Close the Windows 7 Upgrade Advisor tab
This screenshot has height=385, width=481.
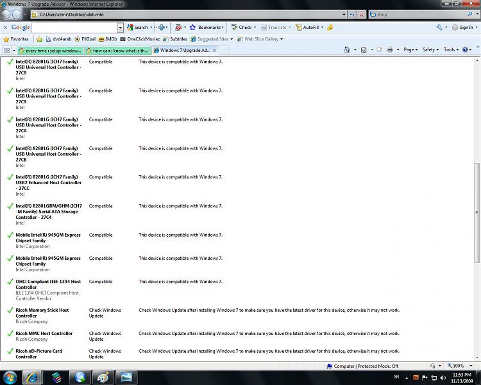coord(214,50)
